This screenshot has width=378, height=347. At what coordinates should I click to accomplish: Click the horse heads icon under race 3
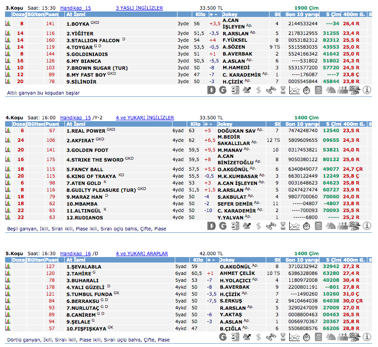[330, 90]
